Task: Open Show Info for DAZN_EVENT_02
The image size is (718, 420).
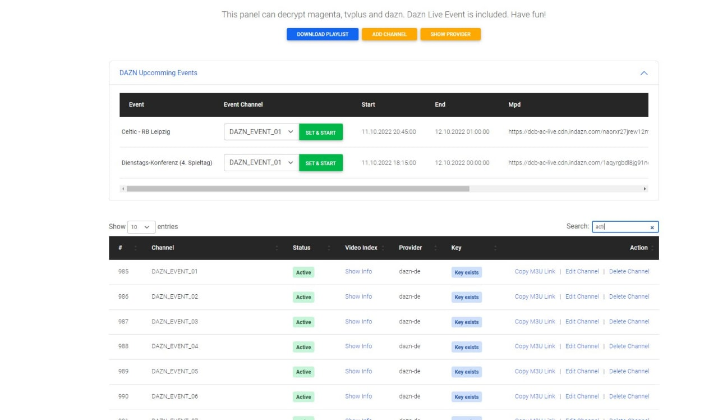Action: coord(358,296)
